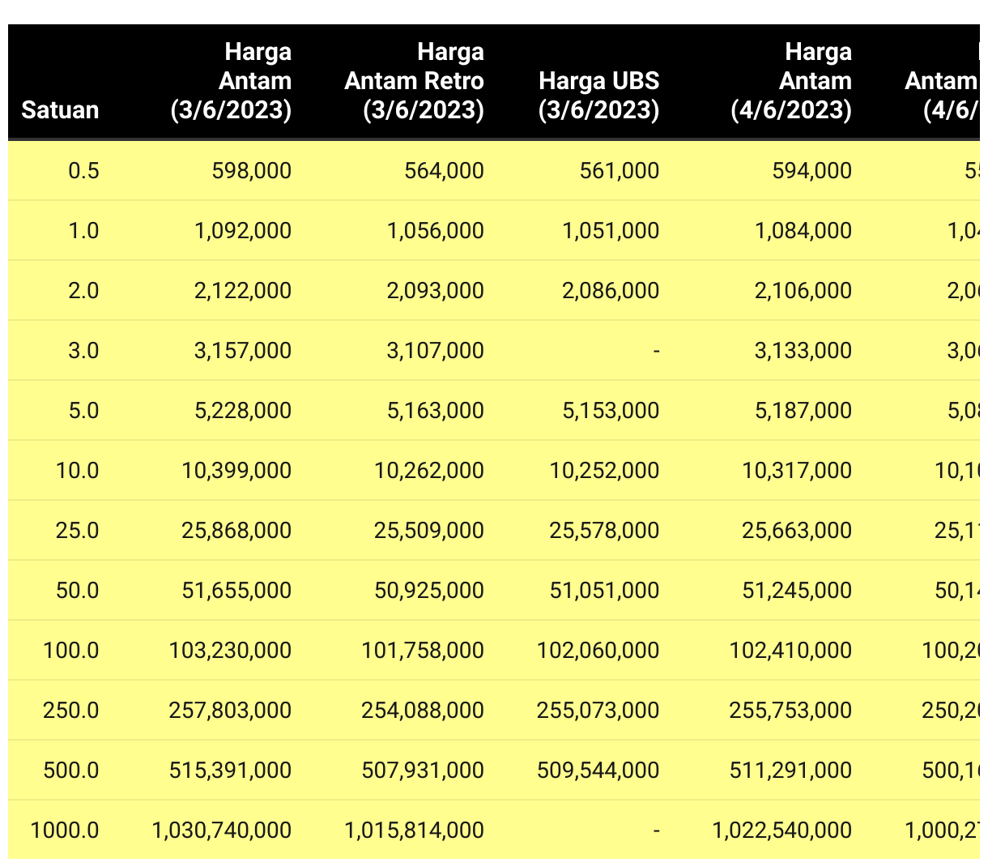Click the Satuan cell "0.5"
The image size is (988, 867).
point(83,170)
